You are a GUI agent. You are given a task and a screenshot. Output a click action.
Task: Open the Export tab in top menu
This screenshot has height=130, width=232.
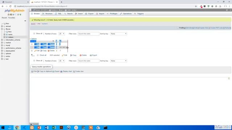(x=89, y=14)
